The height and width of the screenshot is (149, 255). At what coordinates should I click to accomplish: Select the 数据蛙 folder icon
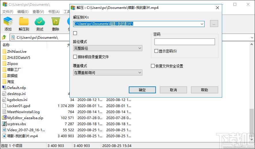pyautogui.click(x=4, y=76)
